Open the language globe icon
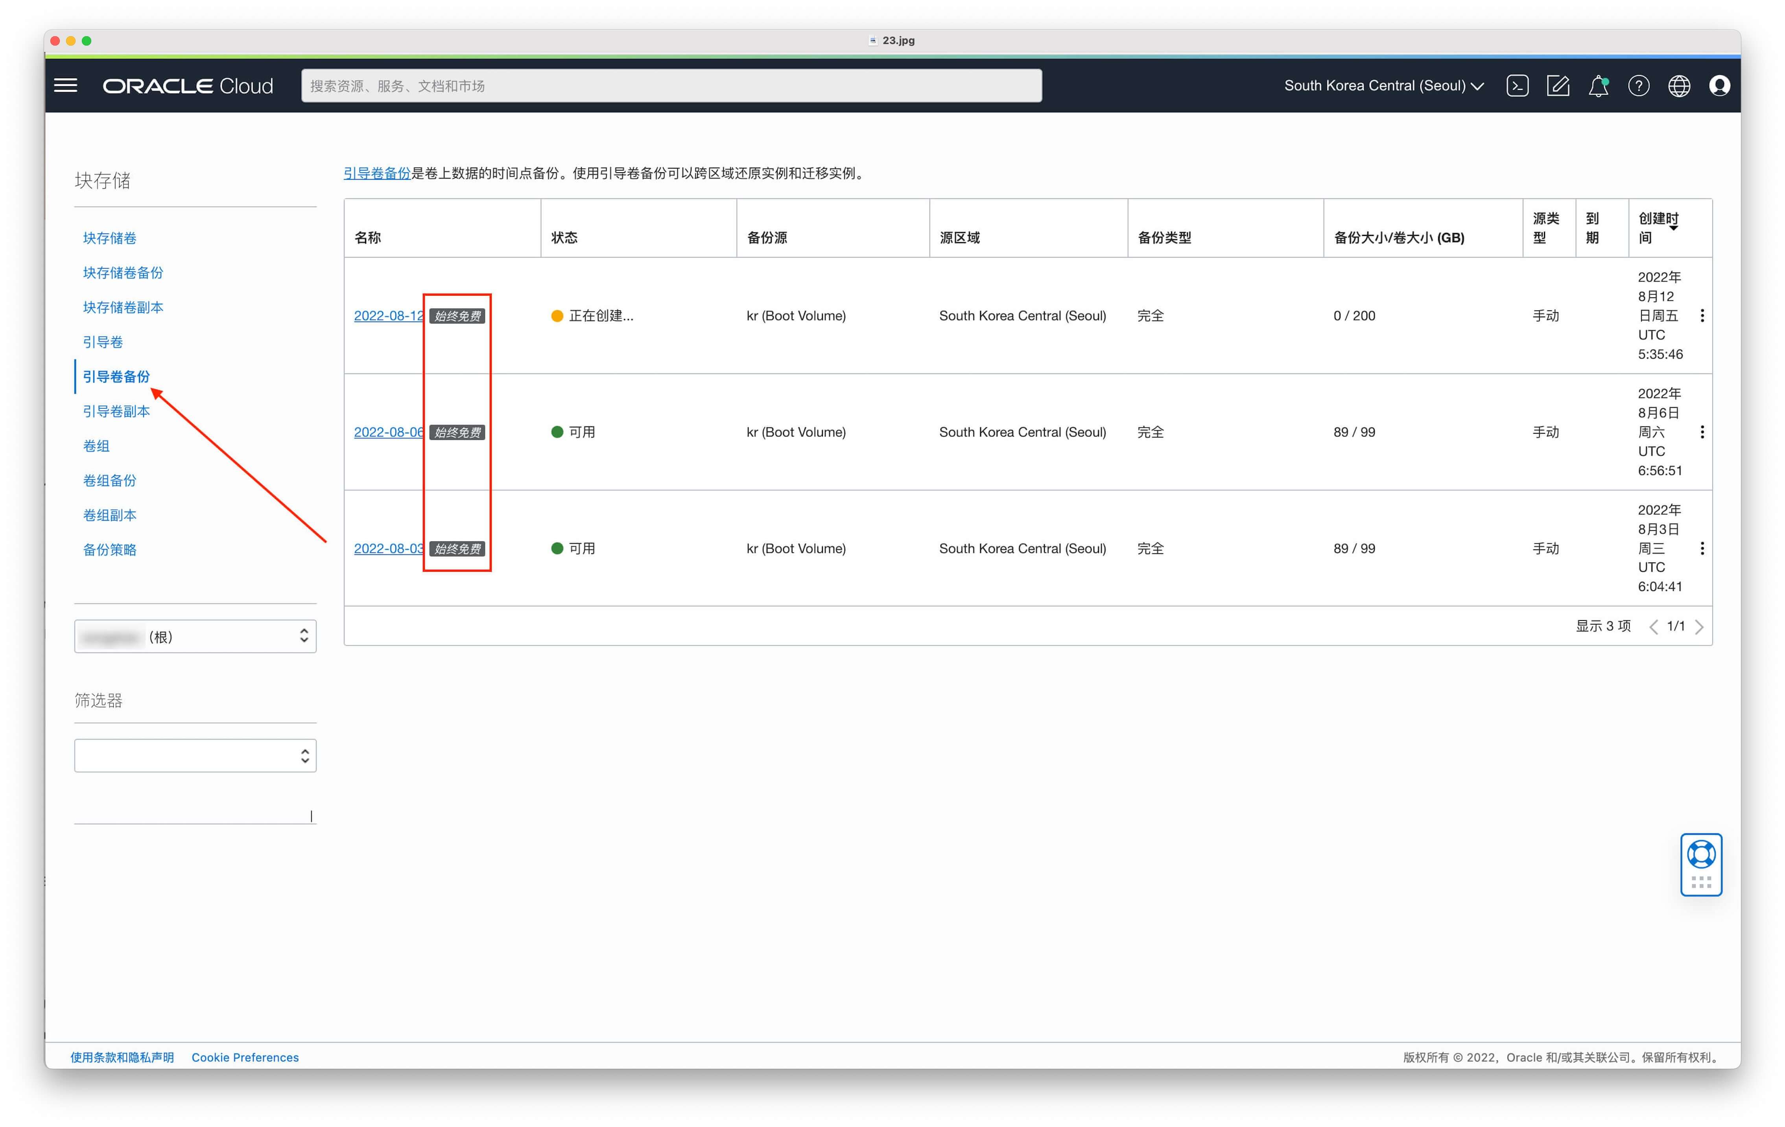Image resolution: width=1785 pixels, height=1127 pixels. coord(1679,86)
